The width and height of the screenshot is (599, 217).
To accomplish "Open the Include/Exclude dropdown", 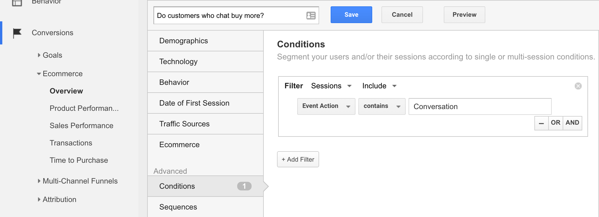I will [x=379, y=86].
